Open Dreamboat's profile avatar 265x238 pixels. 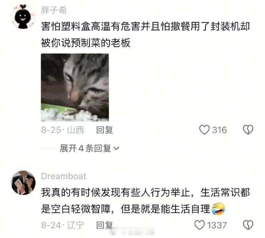coord(23,183)
